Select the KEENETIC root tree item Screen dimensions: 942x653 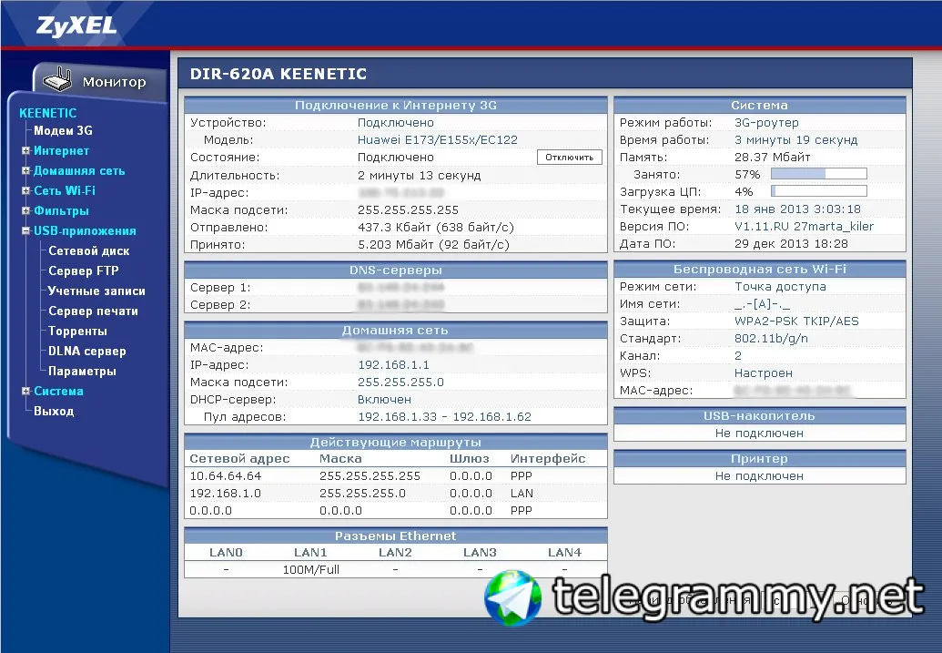(x=48, y=113)
